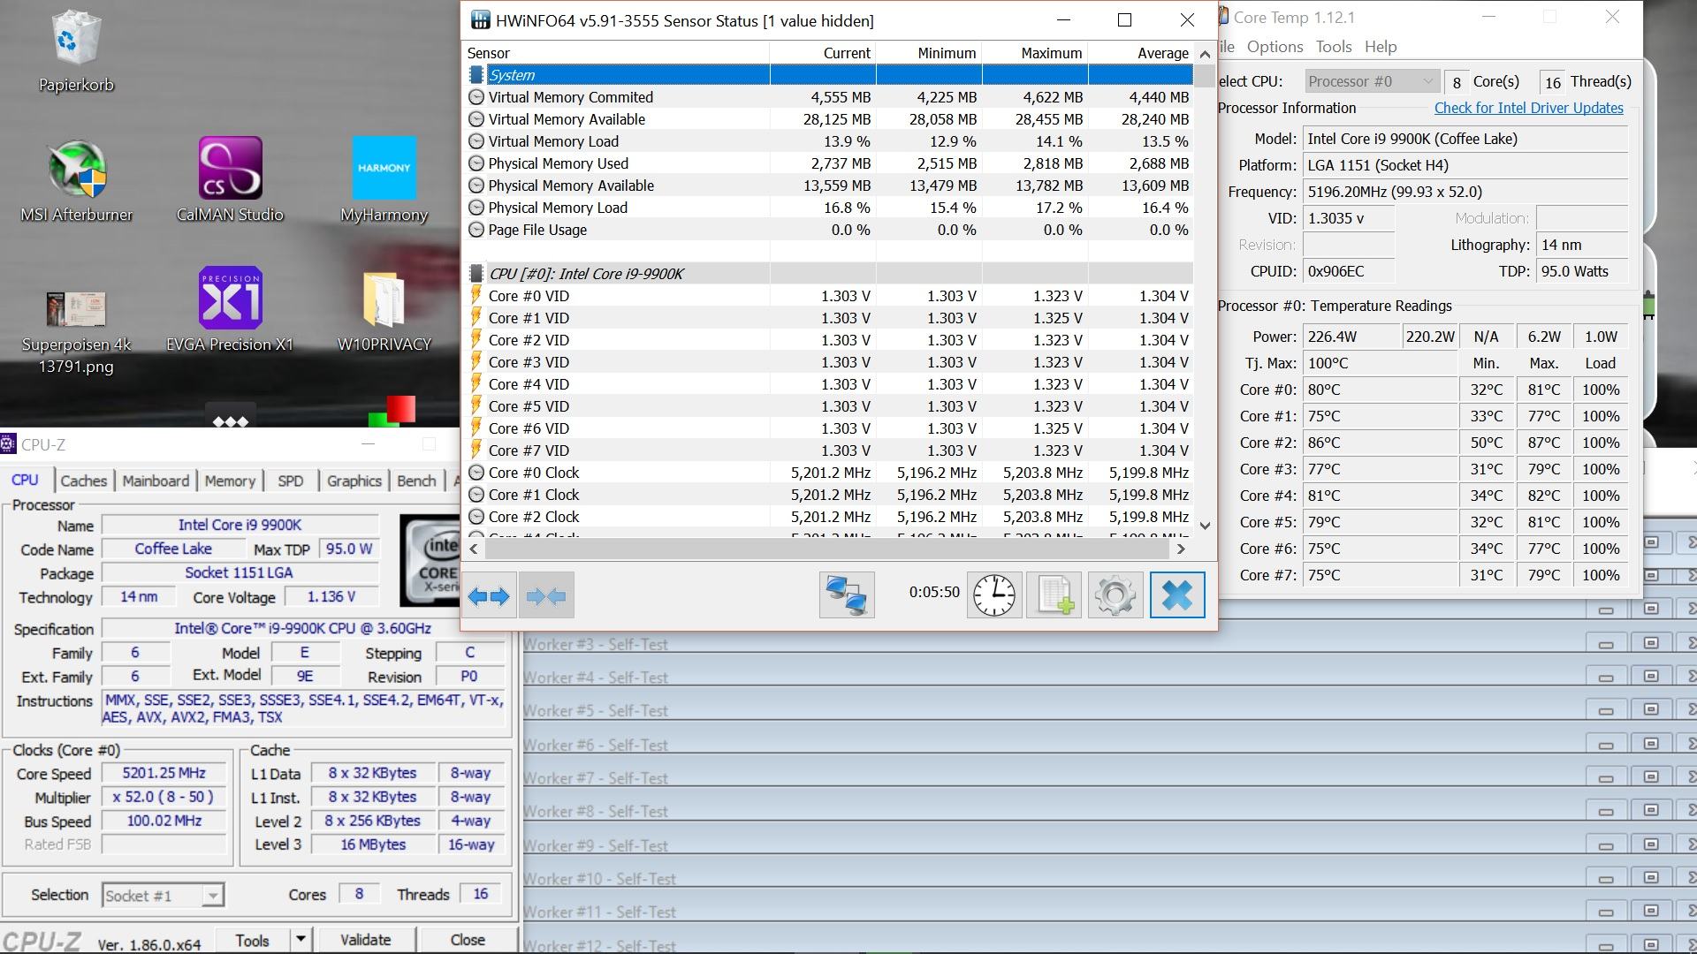
Task: Click HWiNFO logging start sheet icon
Action: [x=1054, y=595]
